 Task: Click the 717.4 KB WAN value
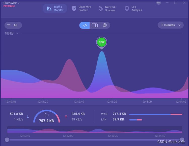tap(119, 114)
